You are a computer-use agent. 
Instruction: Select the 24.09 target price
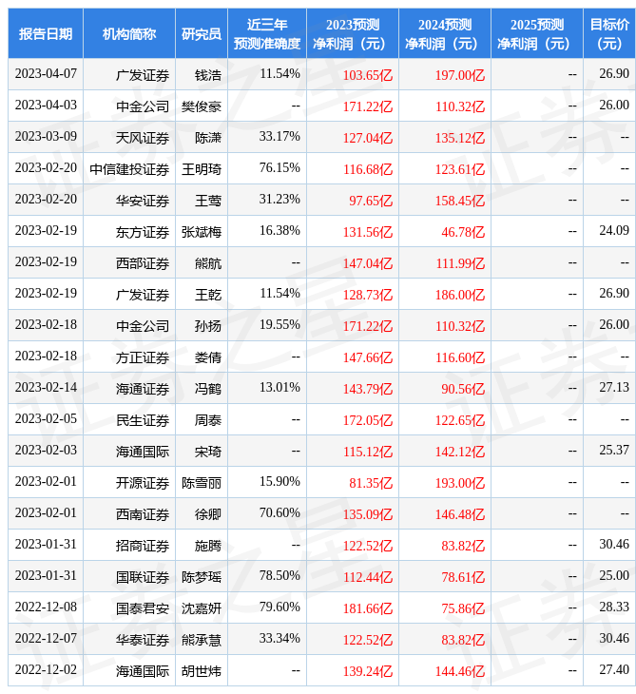[614, 231]
